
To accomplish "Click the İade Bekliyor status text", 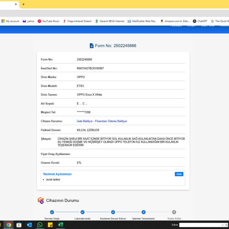I will pyautogui.click(x=102, y=121).
